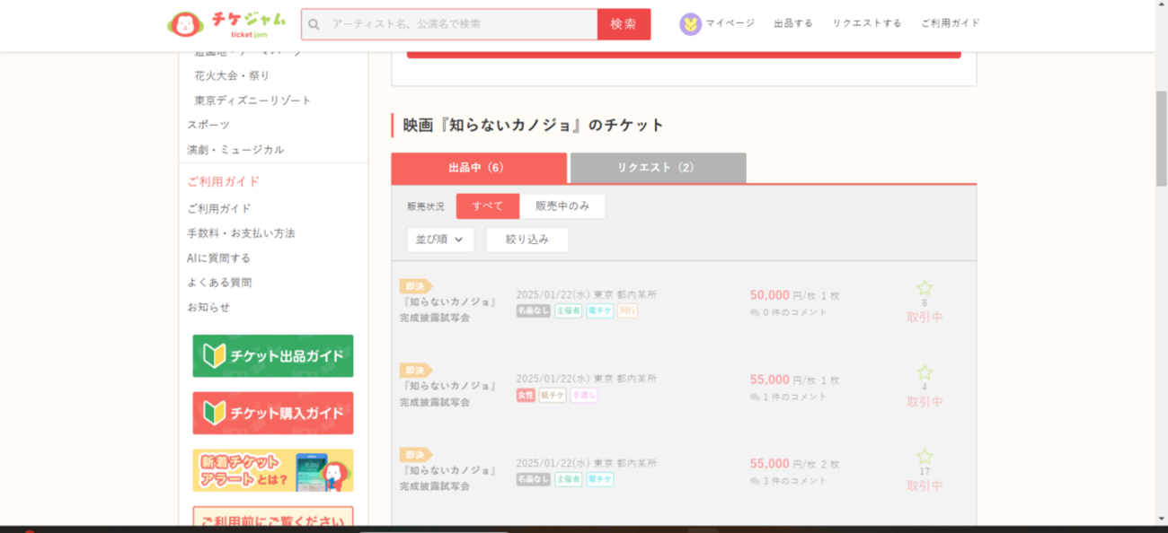Open 出品する in header
This screenshot has width=1168, height=533.
793,23
